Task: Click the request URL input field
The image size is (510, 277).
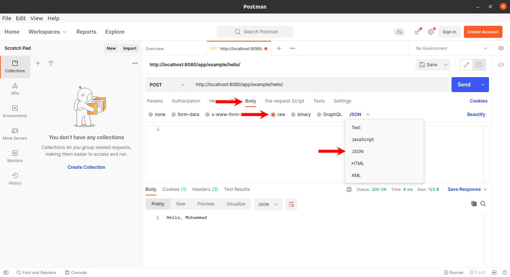Action: 318,85
